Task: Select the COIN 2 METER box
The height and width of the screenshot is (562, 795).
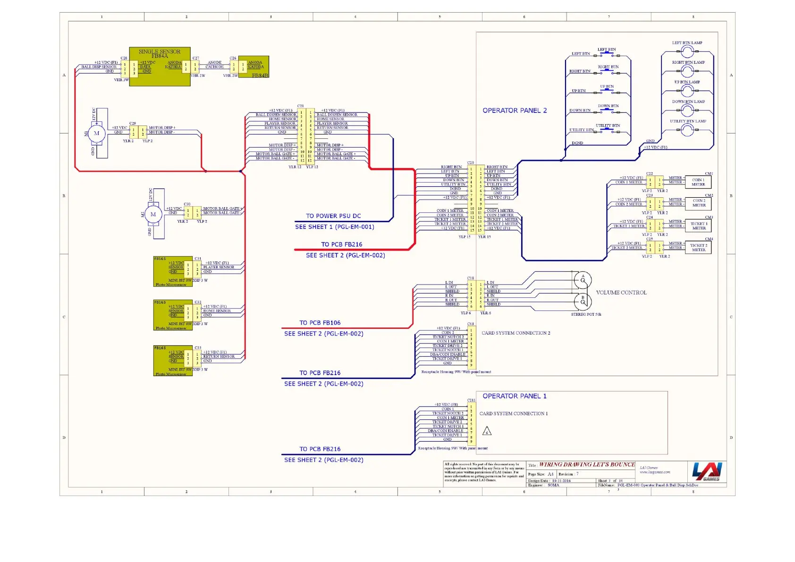Action: [x=699, y=204]
